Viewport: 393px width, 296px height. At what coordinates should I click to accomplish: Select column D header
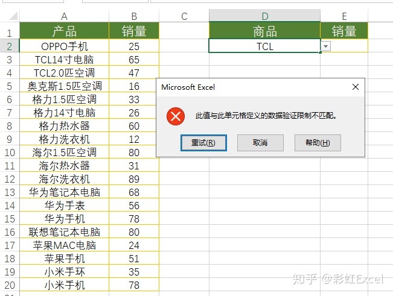[264, 16]
